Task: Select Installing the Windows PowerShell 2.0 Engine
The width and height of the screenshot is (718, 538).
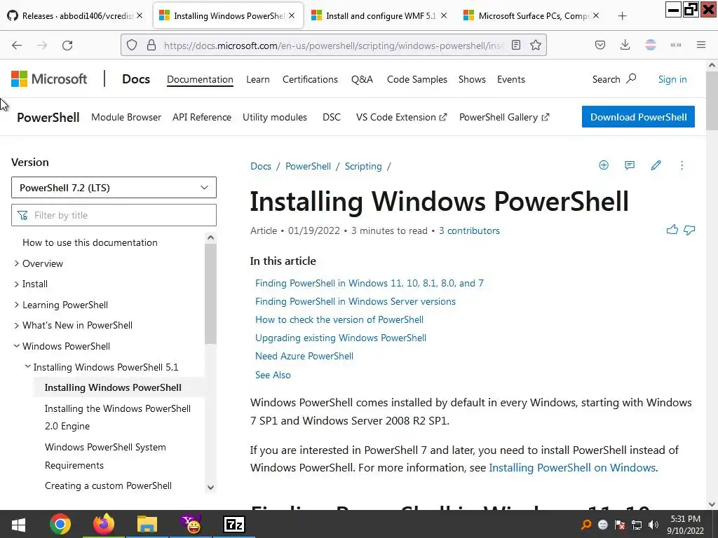Action: (x=118, y=418)
